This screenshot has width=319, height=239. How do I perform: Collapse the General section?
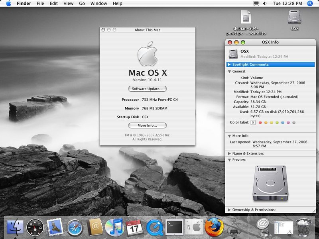(x=230, y=72)
